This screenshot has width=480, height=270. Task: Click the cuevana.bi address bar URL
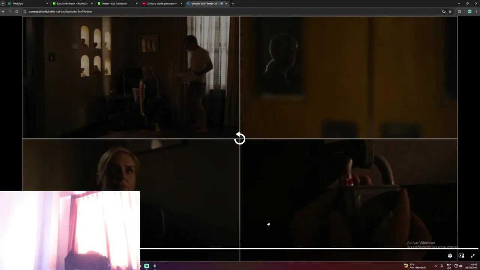tap(60, 11)
